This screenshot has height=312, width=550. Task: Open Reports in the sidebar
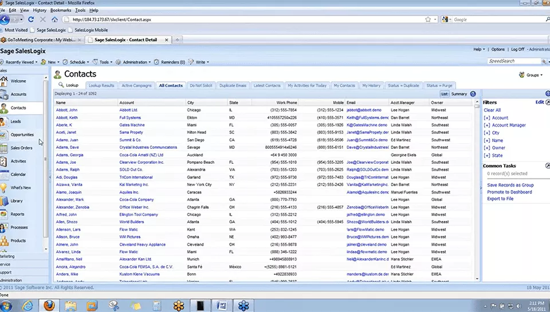point(17,214)
